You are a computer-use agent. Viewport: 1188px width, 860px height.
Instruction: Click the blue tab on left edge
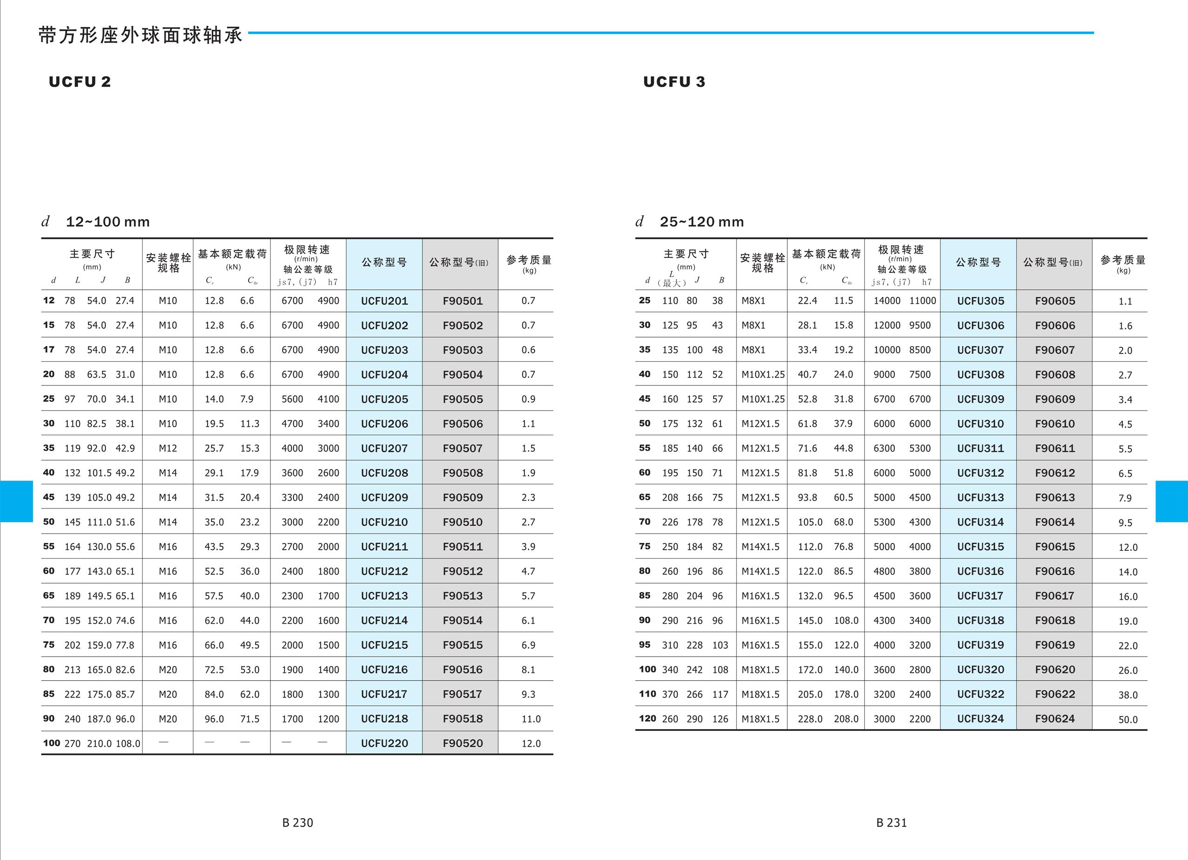pyautogui.click(x=16, y=501)
